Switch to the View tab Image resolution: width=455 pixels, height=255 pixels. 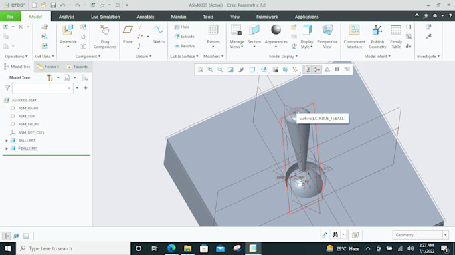coord(235,17)
